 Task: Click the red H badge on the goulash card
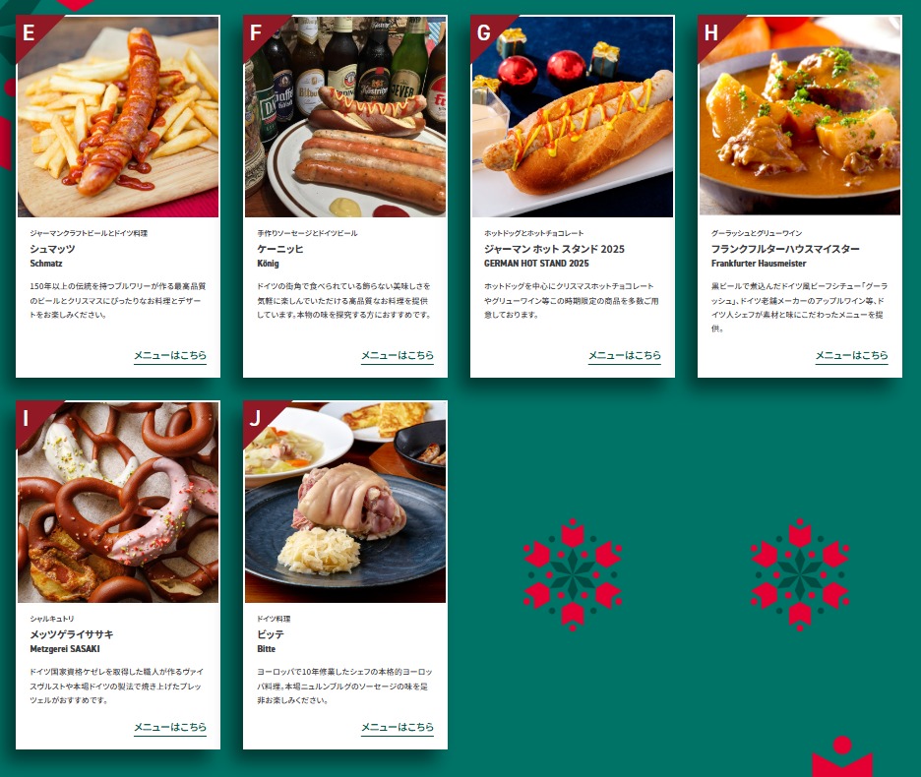(711, 31)
